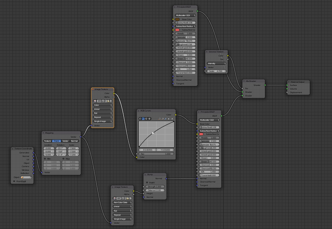332x229 pixels.
Task: Click the Alpha output socket of the selected Image Texture
Action: coord(114,97)
